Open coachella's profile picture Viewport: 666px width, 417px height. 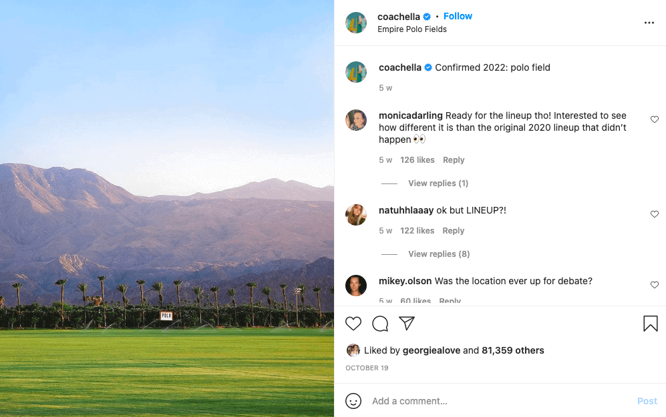tap(356, 22)
